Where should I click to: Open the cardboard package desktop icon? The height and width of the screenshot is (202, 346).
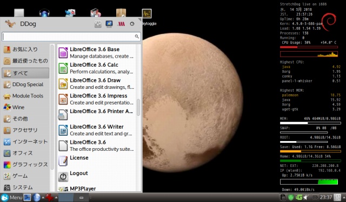(121, 13)
